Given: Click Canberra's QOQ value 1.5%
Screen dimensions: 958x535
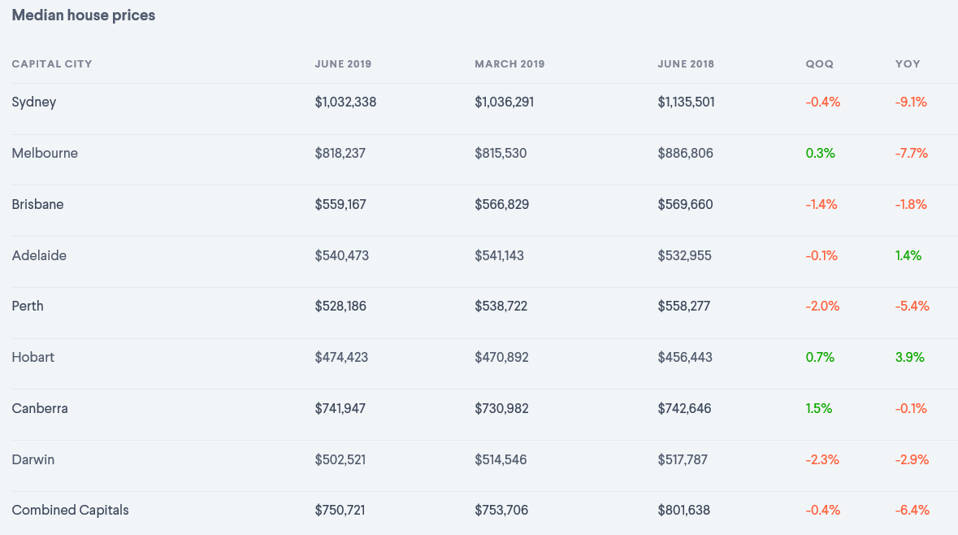Looking at the screenshot, I should tap(819, 409).
